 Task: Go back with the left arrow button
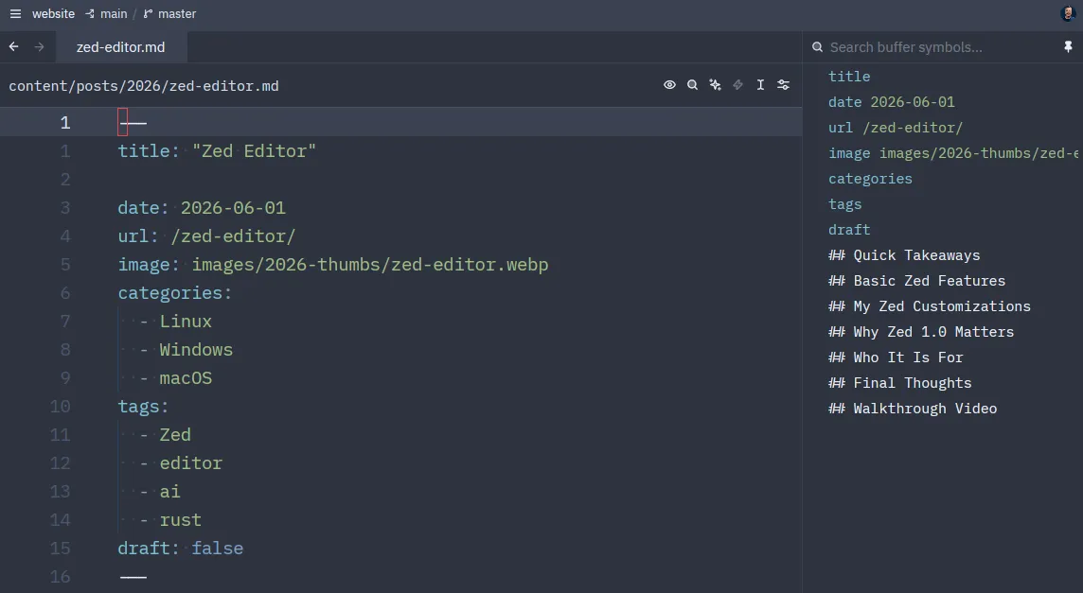click(x=14, y=47)
